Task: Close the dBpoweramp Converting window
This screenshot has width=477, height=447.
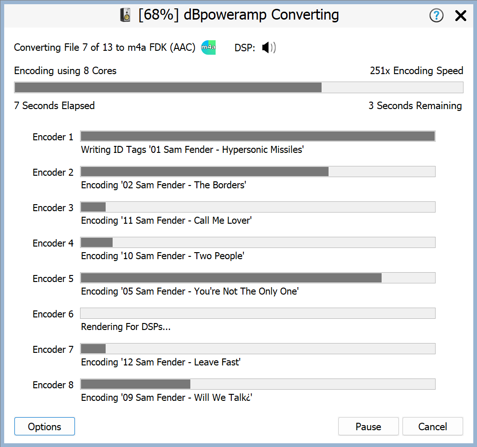Action: click(460, 16)
